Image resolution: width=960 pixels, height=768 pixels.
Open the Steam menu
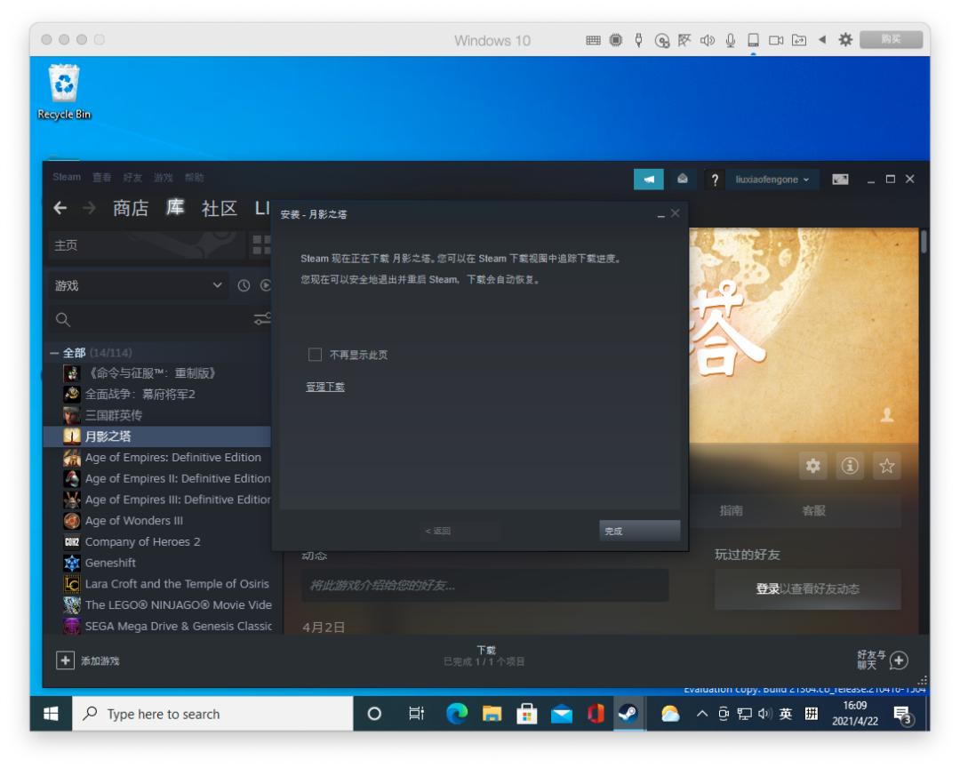coord(66,177)
